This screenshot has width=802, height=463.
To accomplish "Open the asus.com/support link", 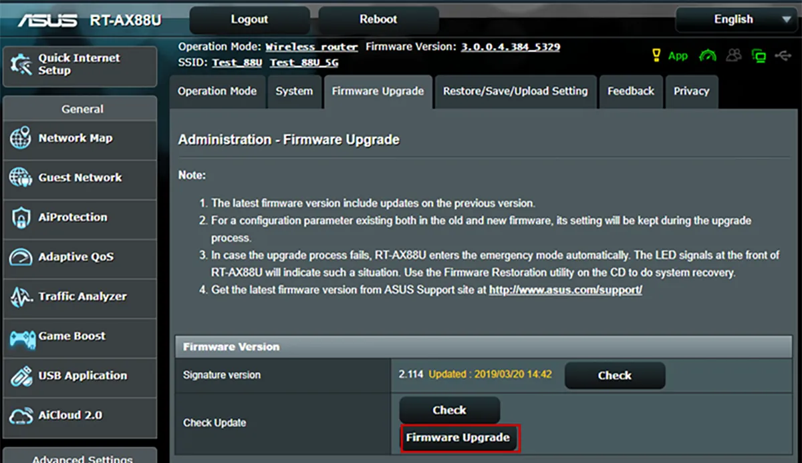I will (x=565, y=290).
